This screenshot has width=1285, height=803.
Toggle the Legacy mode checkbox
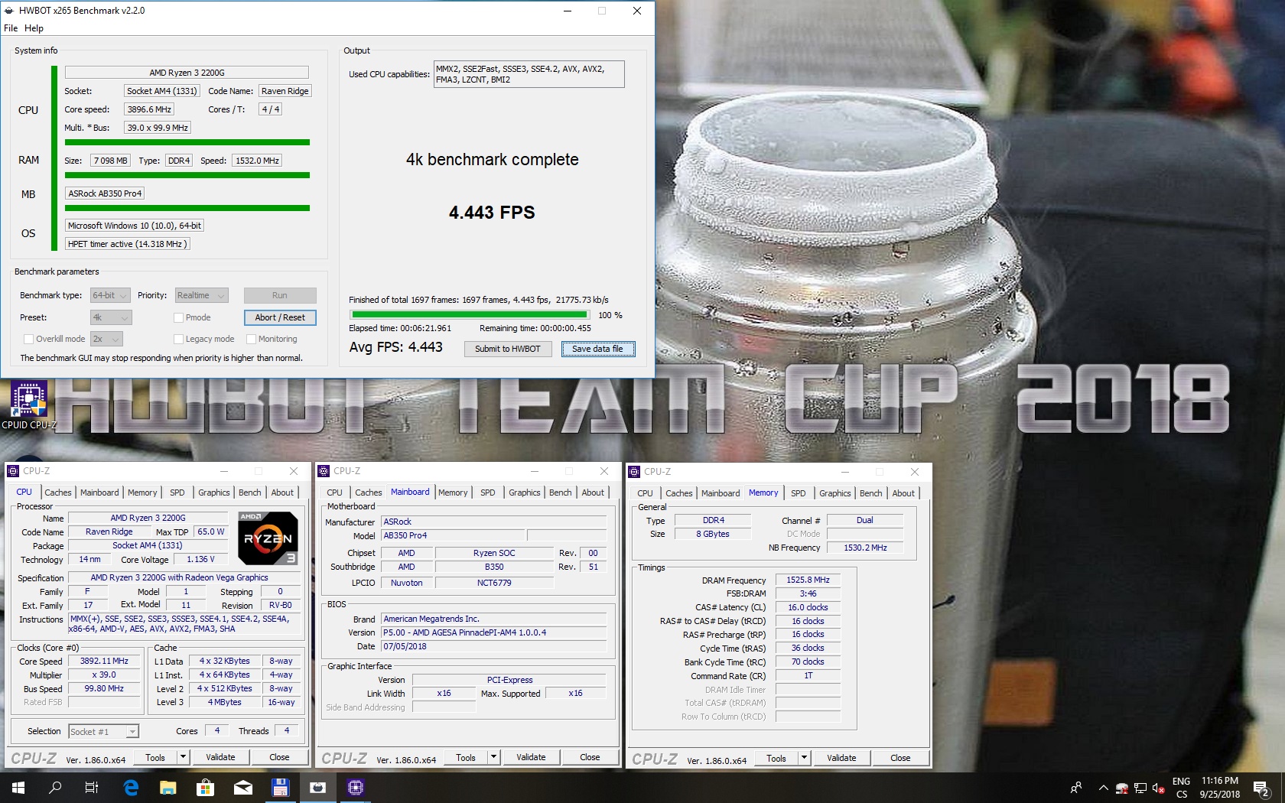click(178, 339)
